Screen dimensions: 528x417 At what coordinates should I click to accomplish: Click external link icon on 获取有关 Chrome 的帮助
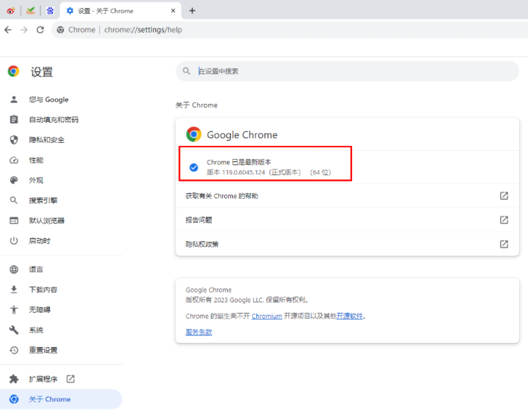click(x=504, y=196)
